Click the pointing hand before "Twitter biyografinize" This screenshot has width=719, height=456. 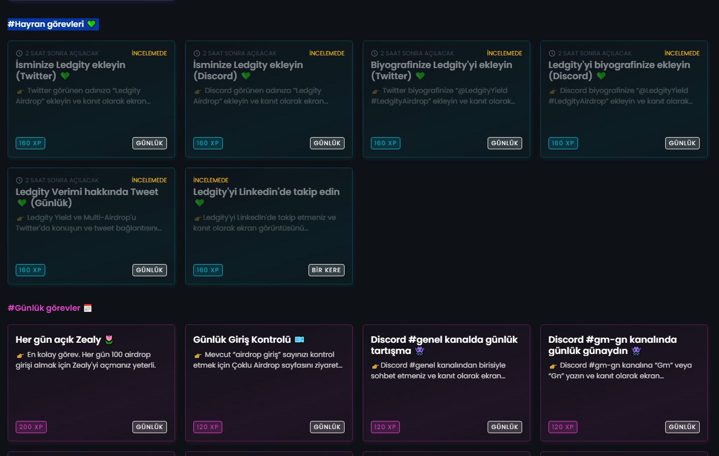tap(375, 91)
